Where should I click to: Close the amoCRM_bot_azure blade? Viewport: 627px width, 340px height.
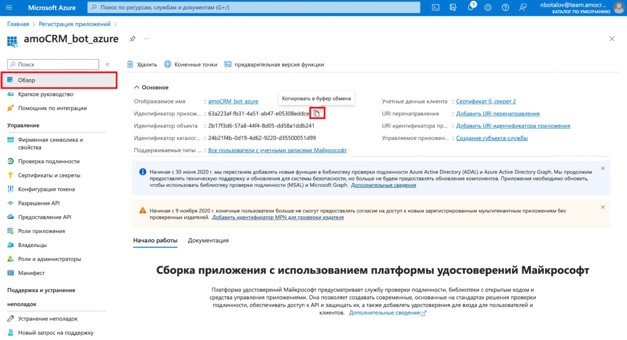tap(612, 39)
